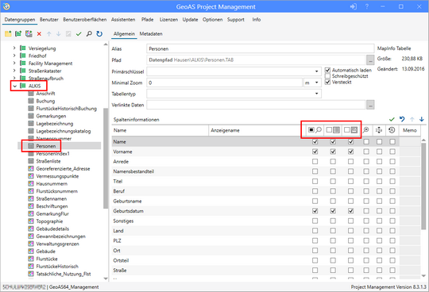The width and height of the screenshot is (429, 292).
Task: Click the add data group toolbar icon
Action: (x=18, y=34)
